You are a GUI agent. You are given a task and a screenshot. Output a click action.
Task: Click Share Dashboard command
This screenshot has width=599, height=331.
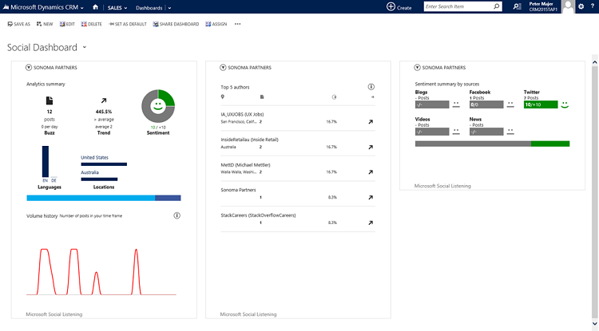coord(177,24)
